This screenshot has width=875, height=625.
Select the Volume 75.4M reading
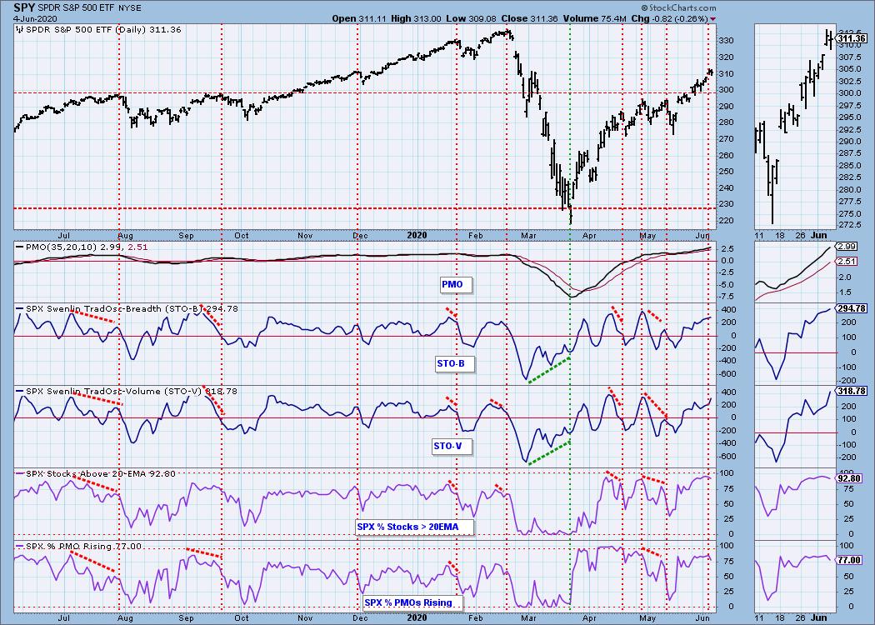point(594,18)
